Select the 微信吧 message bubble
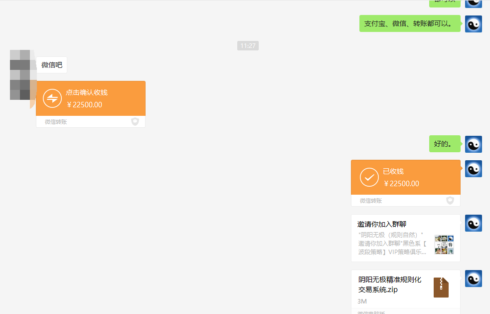This screenshot has width=490, height=314. [x=52, y=65]
